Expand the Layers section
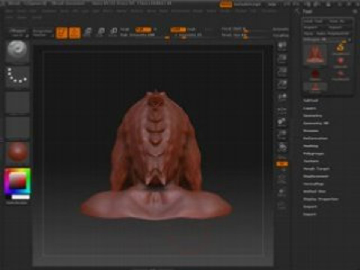360x270 pixels. coord(310,108)
